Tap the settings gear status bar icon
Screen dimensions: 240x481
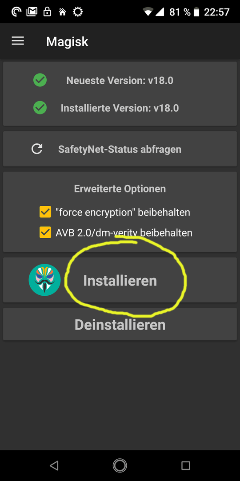[78, 12]
